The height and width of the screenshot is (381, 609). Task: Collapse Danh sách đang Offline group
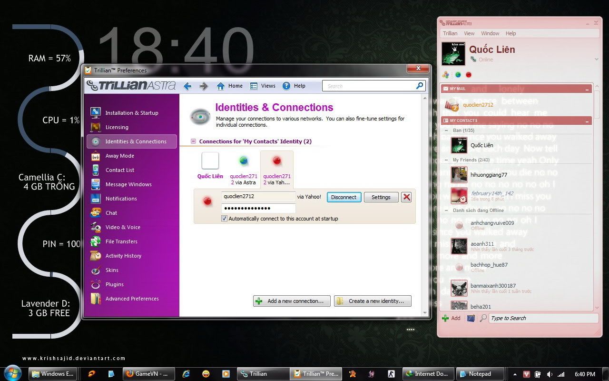pyautogui.click(x=446, y=210)
